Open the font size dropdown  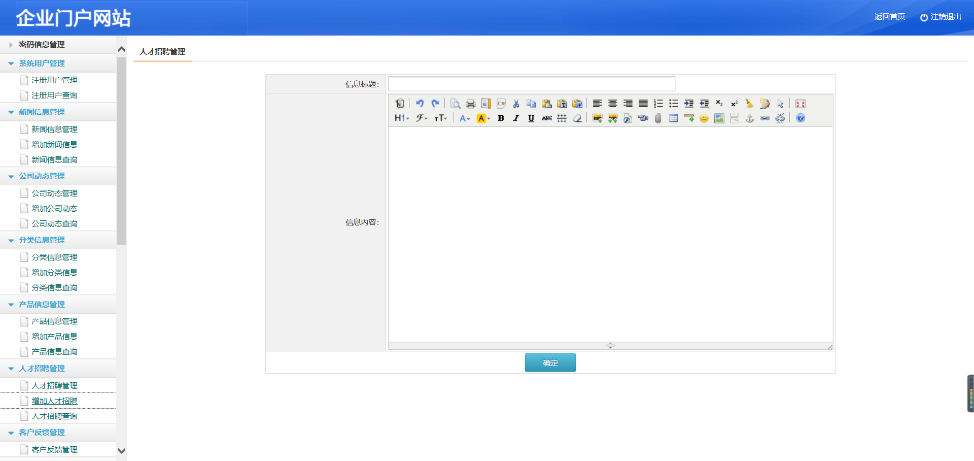click(440, 118)
